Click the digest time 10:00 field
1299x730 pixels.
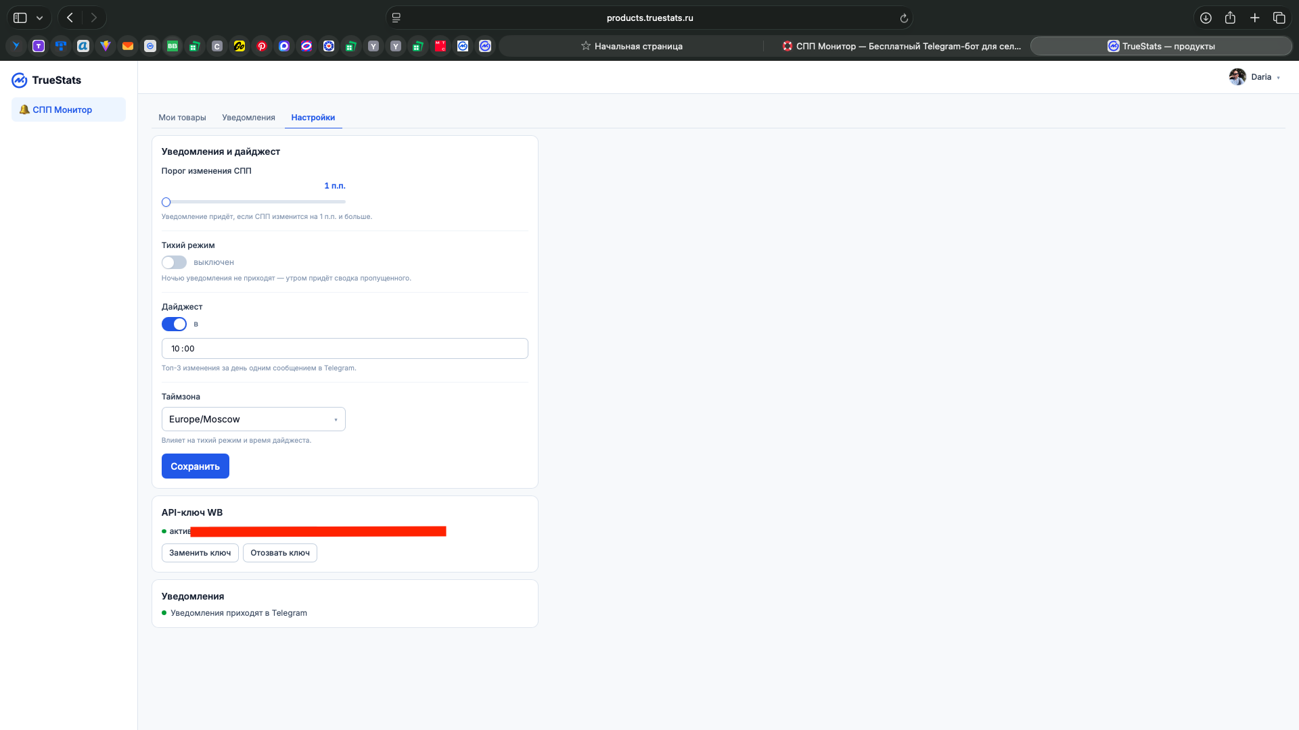click(x=345, y=349)
